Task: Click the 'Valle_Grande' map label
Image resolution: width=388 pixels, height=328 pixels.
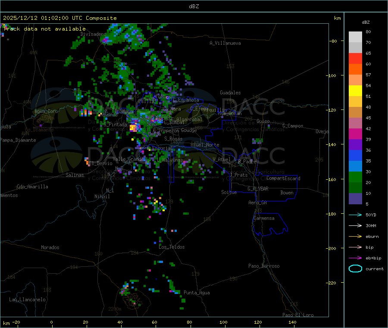Action: (x=128, y=159)
